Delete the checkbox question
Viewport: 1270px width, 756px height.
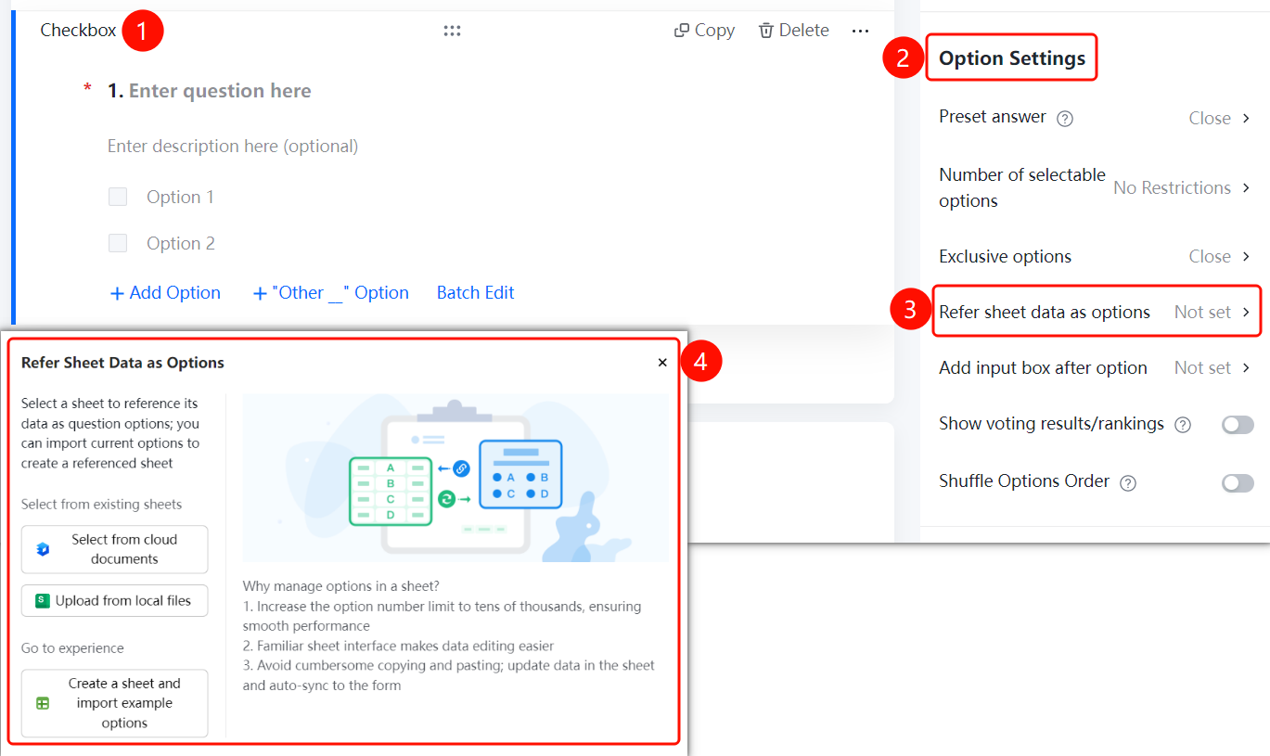tap(793, 31)
